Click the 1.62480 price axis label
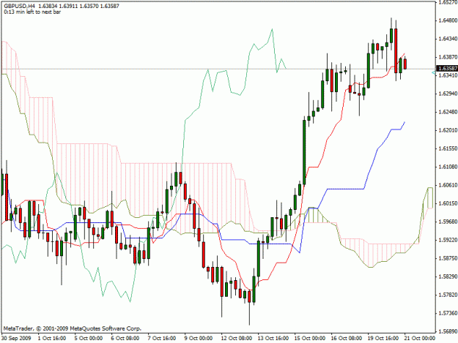458x343 pixels. (x=448, y=112)
